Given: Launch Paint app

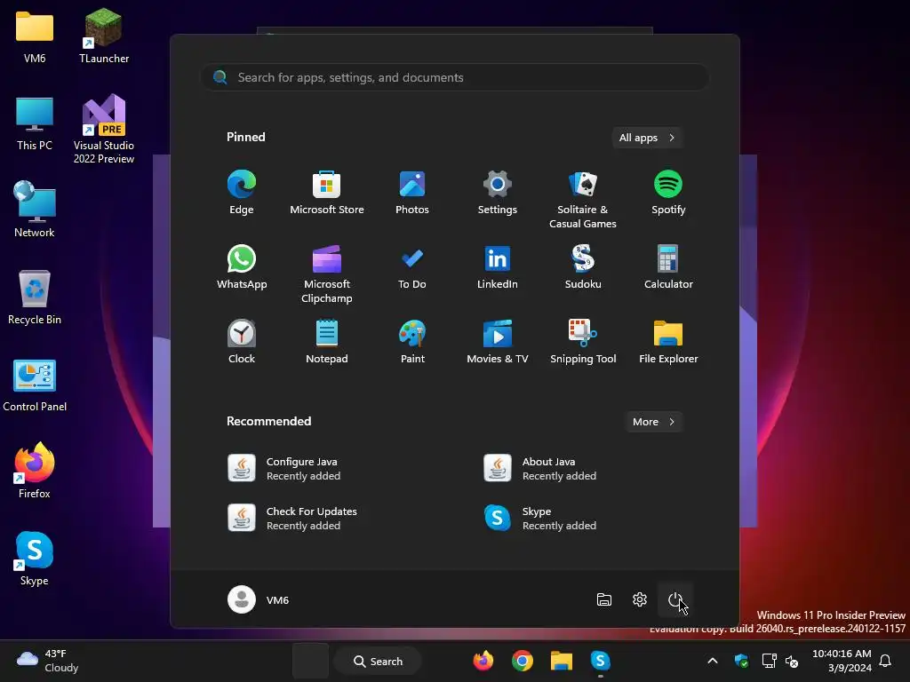Looking at the screenshot, I should pos(412,342).
